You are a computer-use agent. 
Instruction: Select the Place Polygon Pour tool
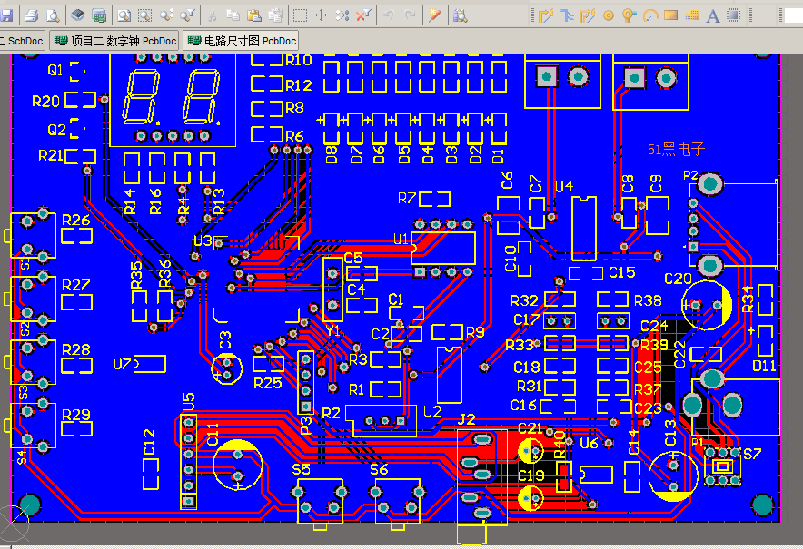(692, 15)
